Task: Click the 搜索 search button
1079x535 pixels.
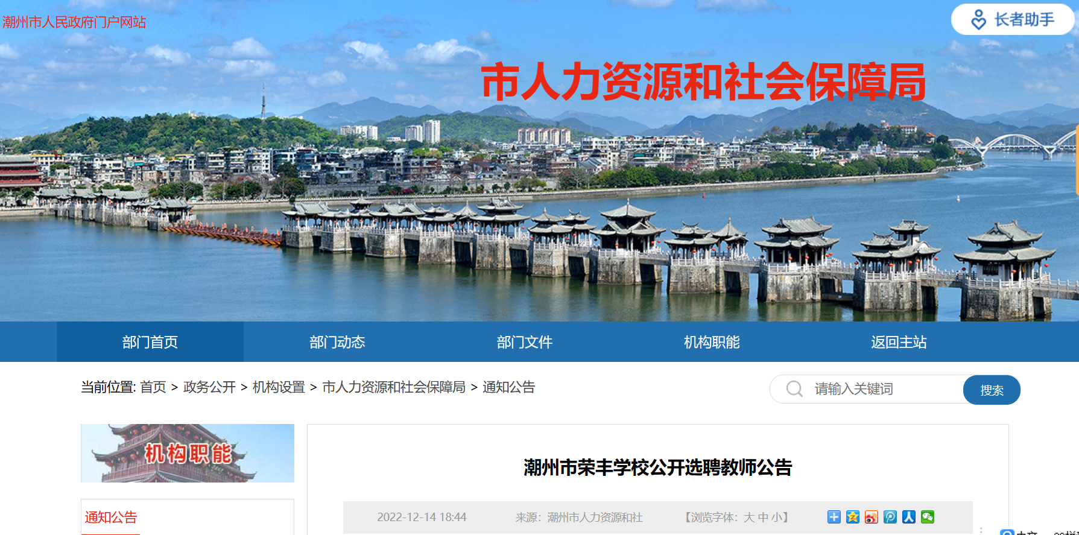Action: pyautogui.click(x=992, y=390)
